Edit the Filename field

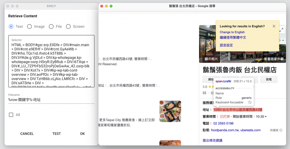[x=52, y=100]
